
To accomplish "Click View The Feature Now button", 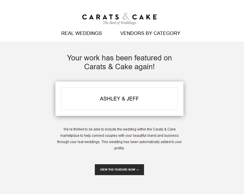I will [119, 170].
